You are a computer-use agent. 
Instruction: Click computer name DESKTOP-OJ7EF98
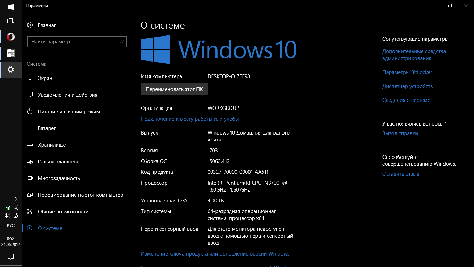click(229, 76)
